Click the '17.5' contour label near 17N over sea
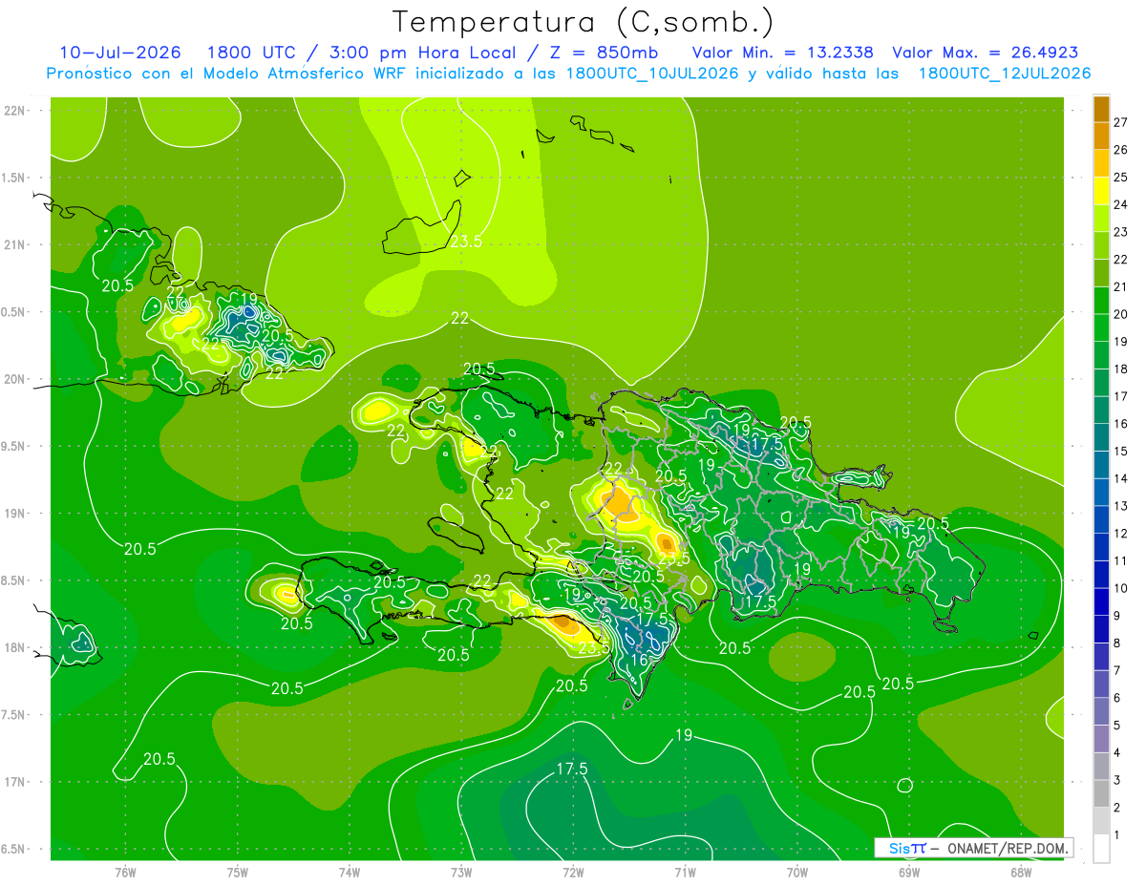Screen dimensions: 1146x885 (571, 769)
